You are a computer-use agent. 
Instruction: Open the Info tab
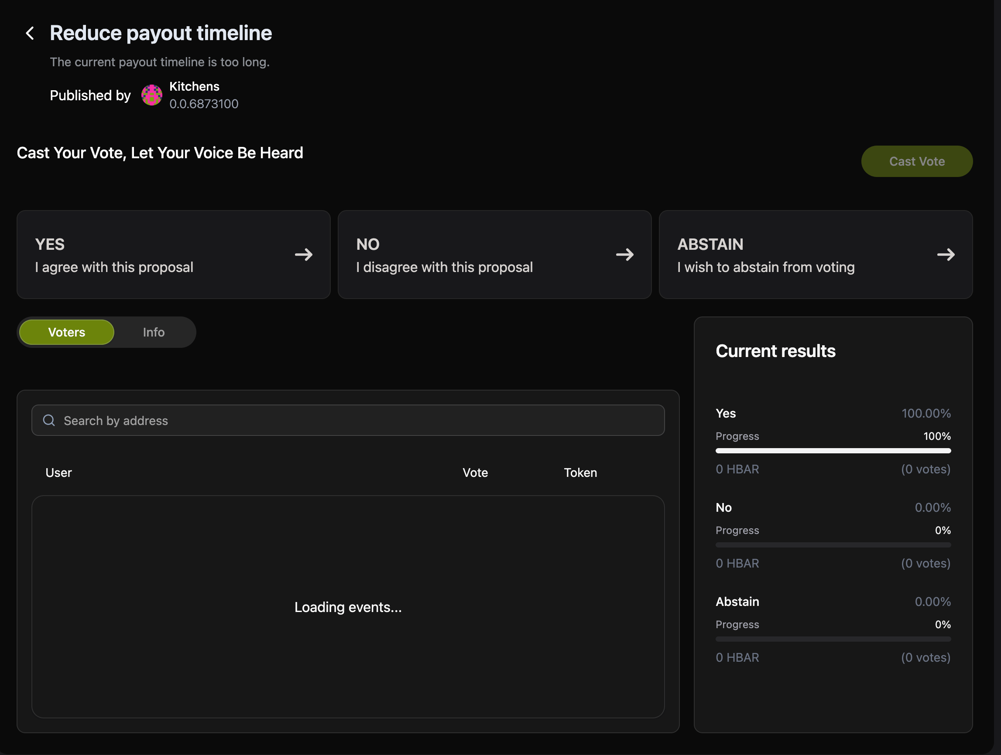pos(154,332)
